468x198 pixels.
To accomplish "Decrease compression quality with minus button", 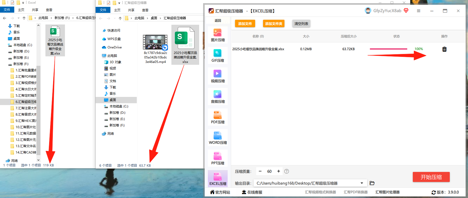I will pos(260,171).
